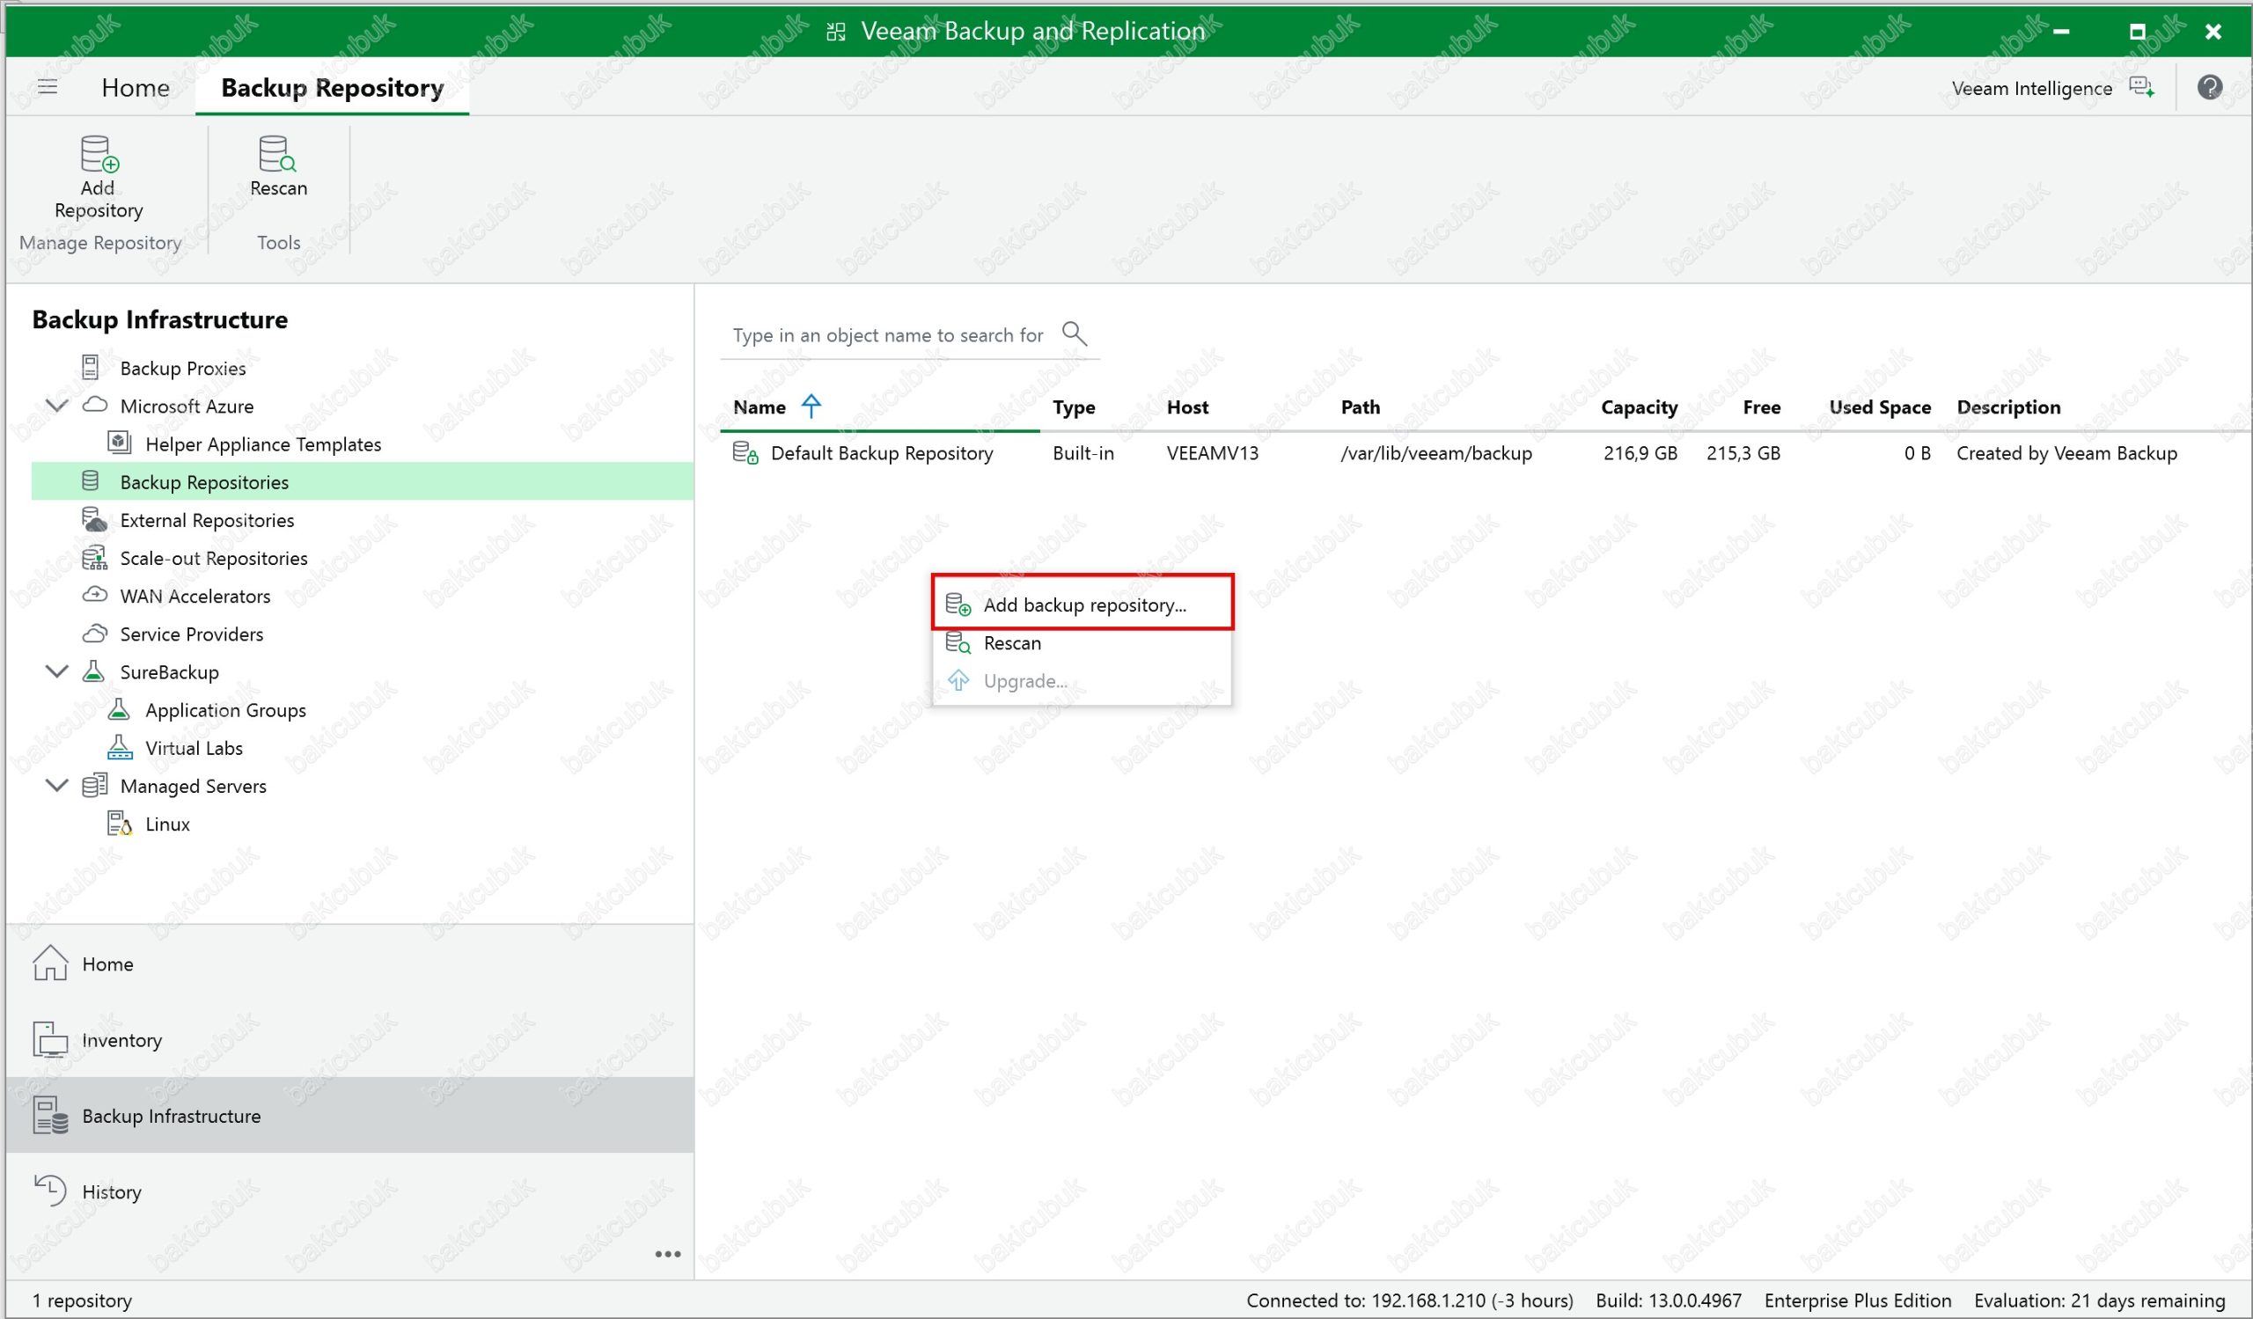Sort by the Description column header

tap(2008, 407)
